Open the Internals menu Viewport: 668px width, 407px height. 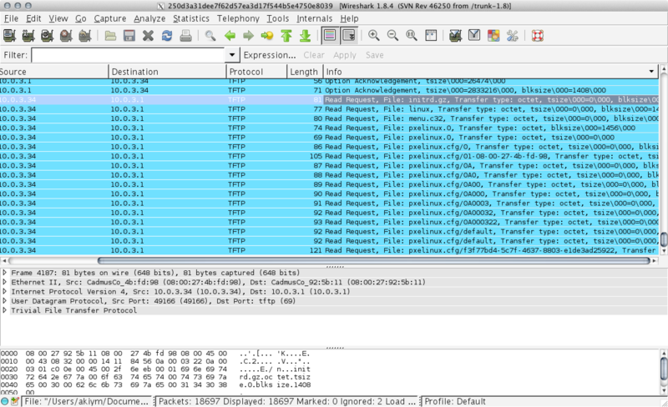[x=315, y=18]
